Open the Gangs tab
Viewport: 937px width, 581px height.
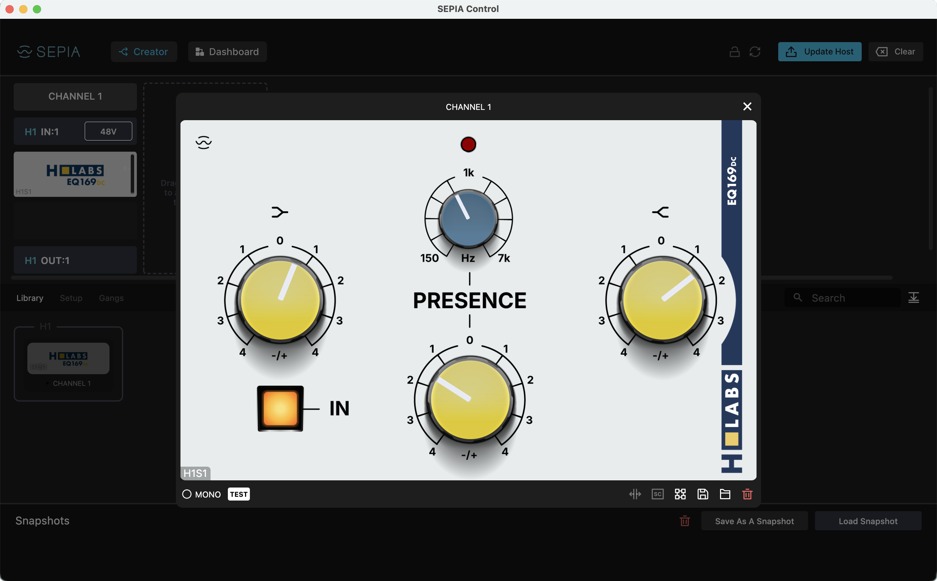point(111,298)
